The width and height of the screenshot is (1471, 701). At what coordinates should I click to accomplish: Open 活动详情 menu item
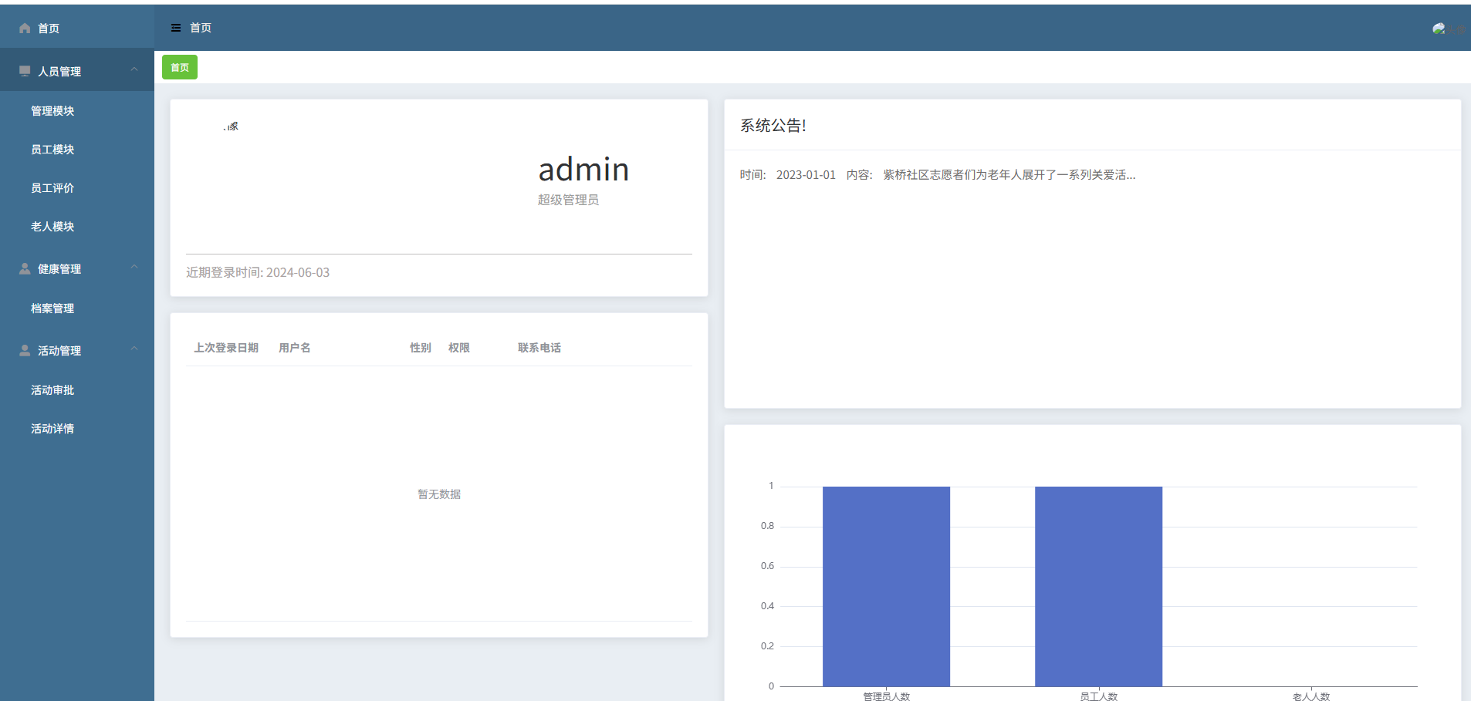pos(52,429)
